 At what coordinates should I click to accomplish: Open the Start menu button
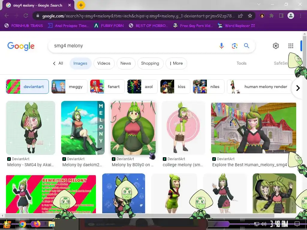pos(7,224)
